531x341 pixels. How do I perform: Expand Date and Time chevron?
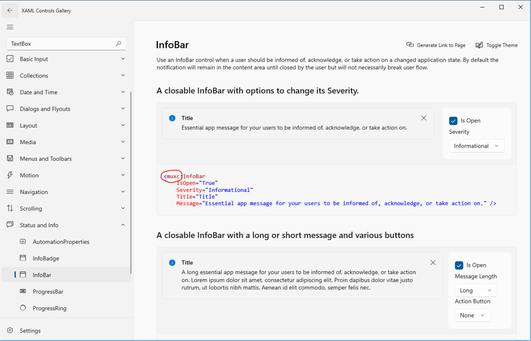pos(123,92)
